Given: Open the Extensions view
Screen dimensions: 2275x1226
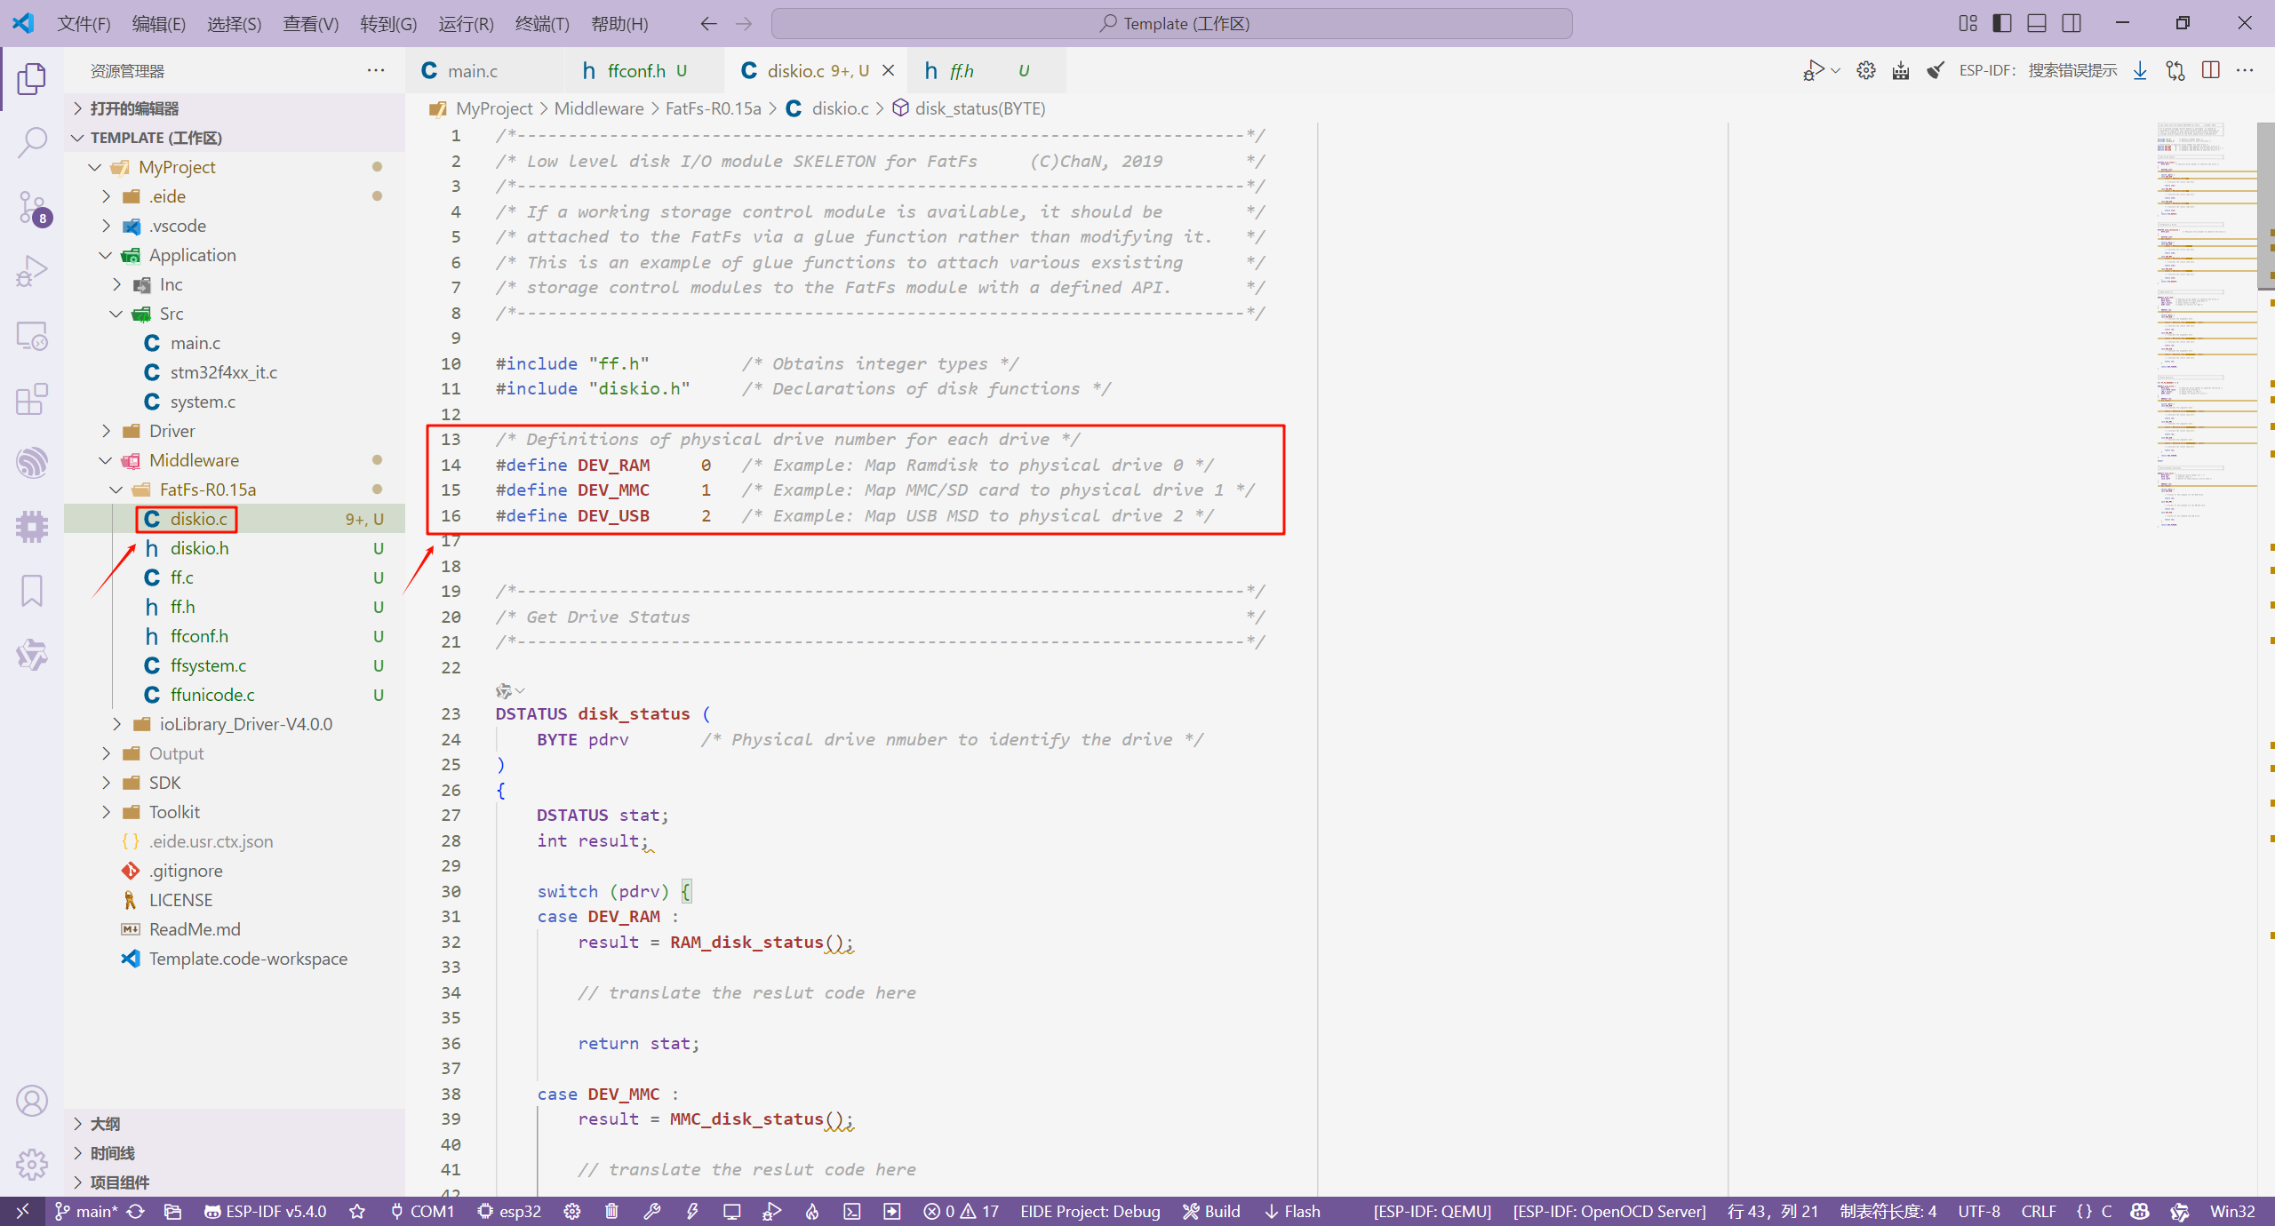Looking at the screenshot, I should [x=32, y=399].
